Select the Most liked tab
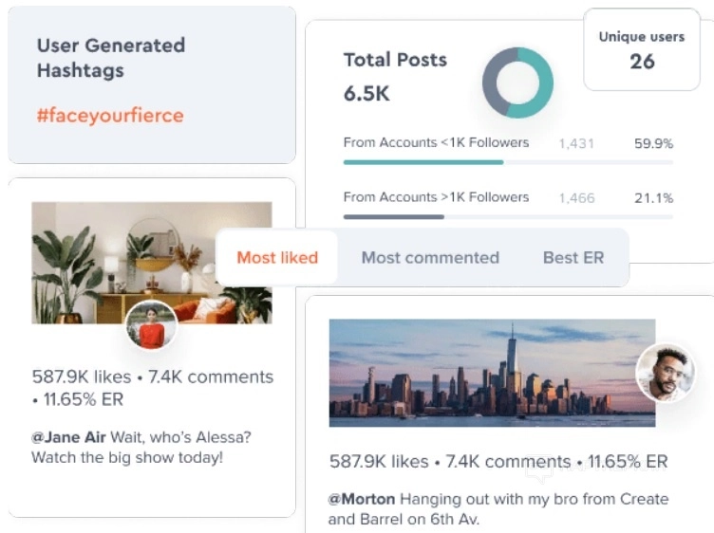This screenshot has height=533, width=714. click(277, 257)
